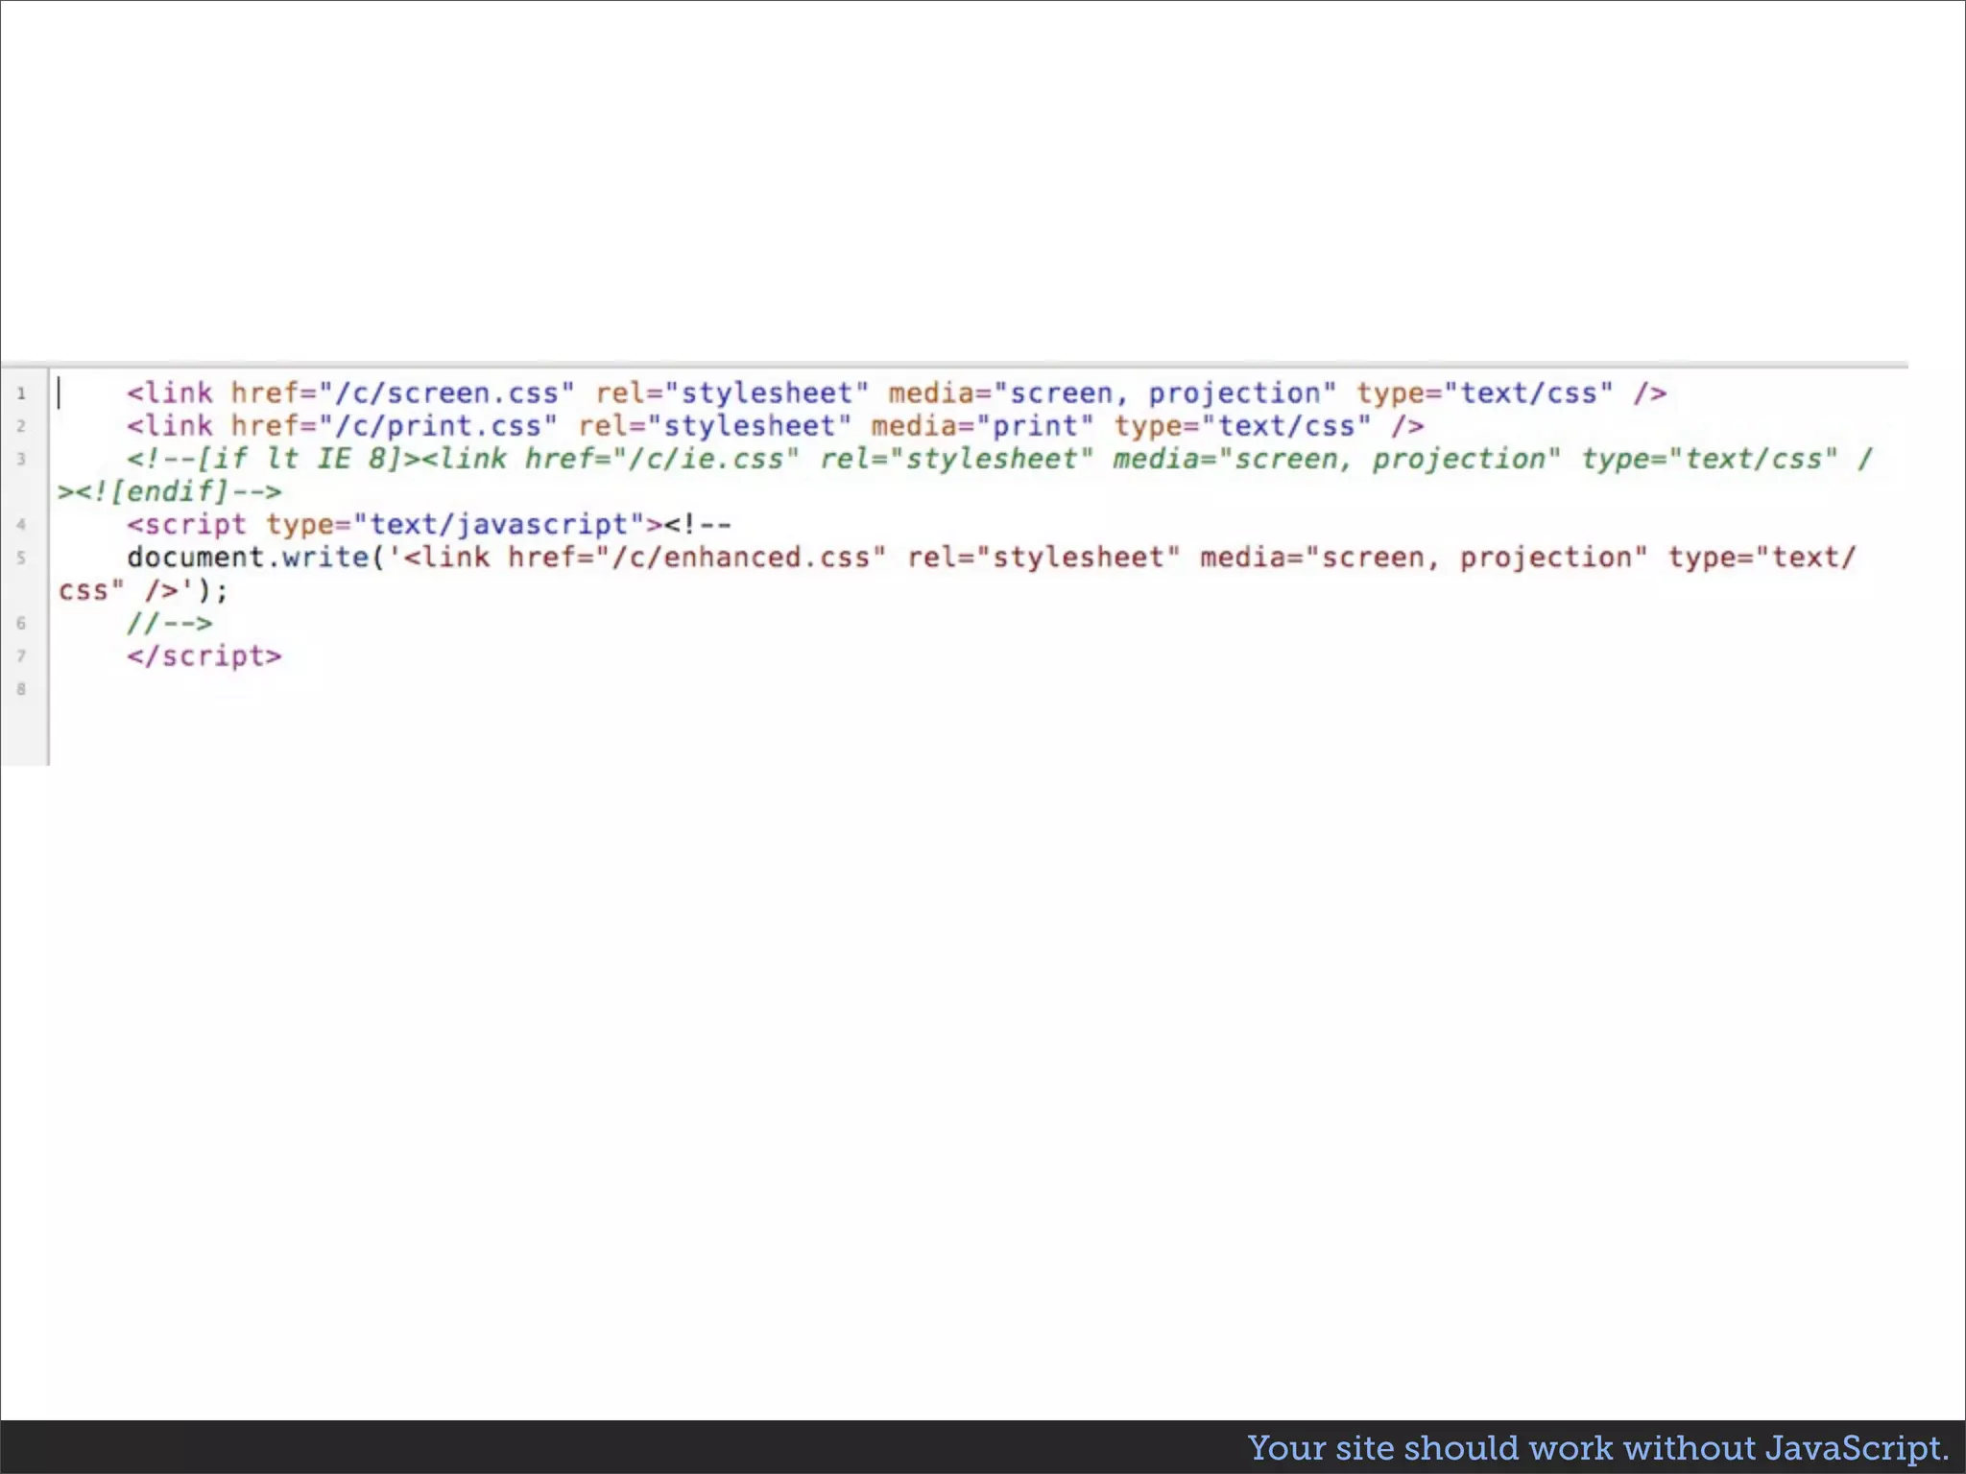1966x1474 pixels.
Task: Click line number 7 in the gutter
Action: point(21,656)
